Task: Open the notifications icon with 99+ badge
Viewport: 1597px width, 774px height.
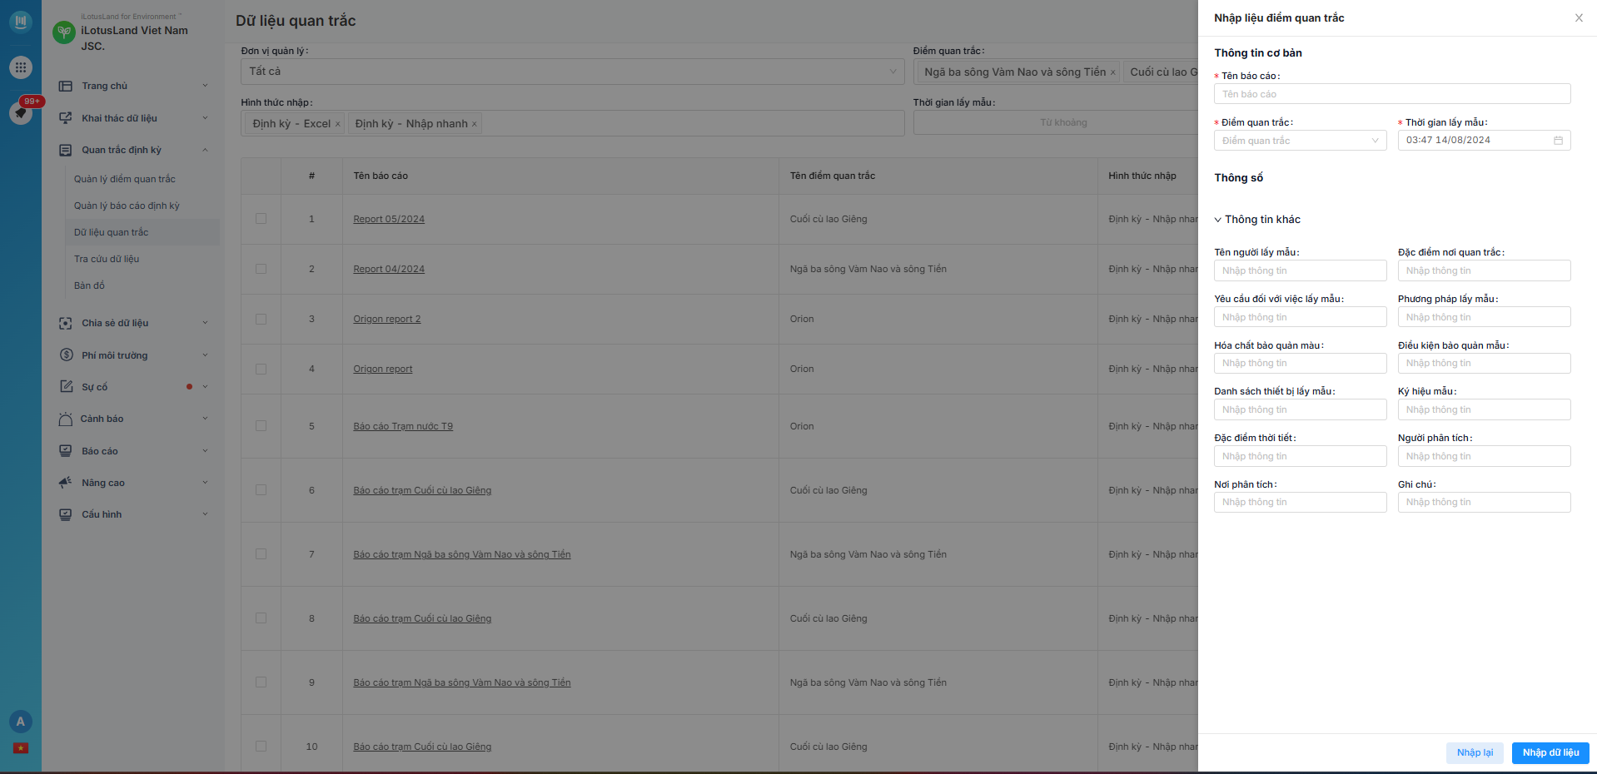Action: (x=21, y=112)
